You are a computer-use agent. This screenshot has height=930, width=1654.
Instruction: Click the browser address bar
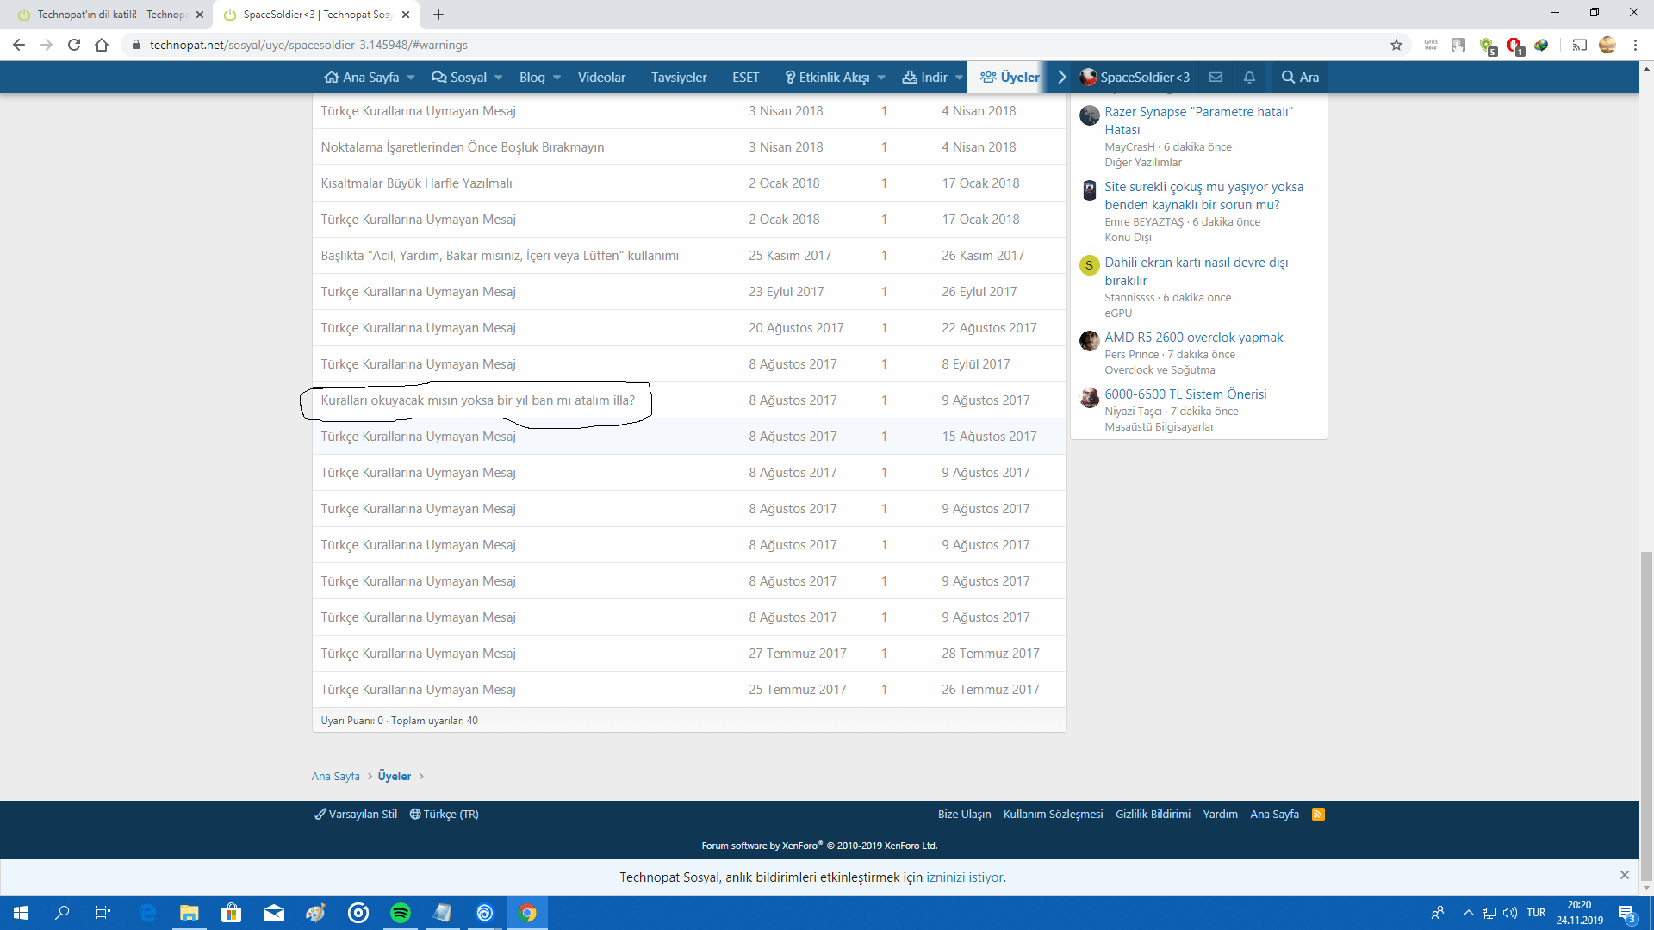tap(689, 45)
